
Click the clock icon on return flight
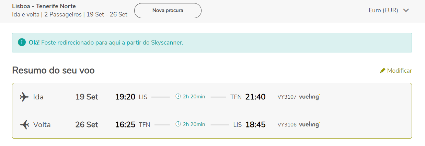[178, 124]
